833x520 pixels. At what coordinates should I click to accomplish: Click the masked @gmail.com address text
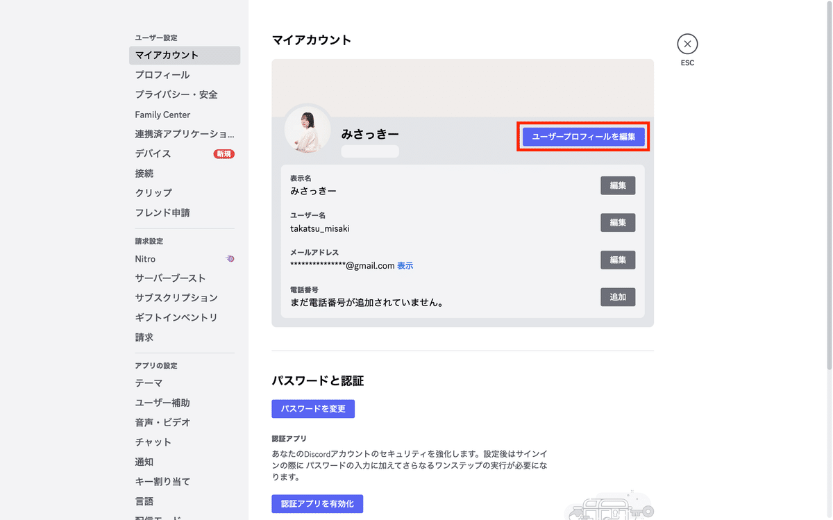[342, 266]
